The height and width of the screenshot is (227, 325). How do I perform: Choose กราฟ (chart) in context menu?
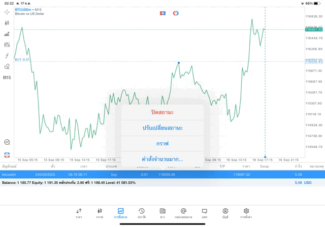tap(162, 144)
